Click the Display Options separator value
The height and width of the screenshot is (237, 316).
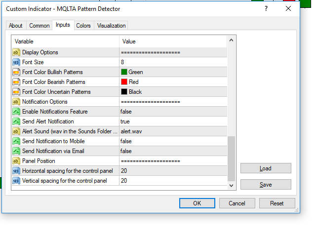click(x=151, y=53)
